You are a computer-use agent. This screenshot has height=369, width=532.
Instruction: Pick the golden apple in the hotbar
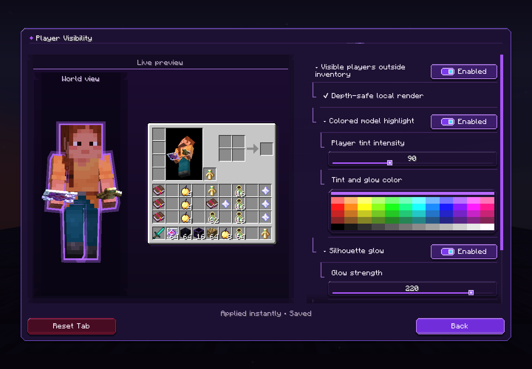click(x=225, y=233)
